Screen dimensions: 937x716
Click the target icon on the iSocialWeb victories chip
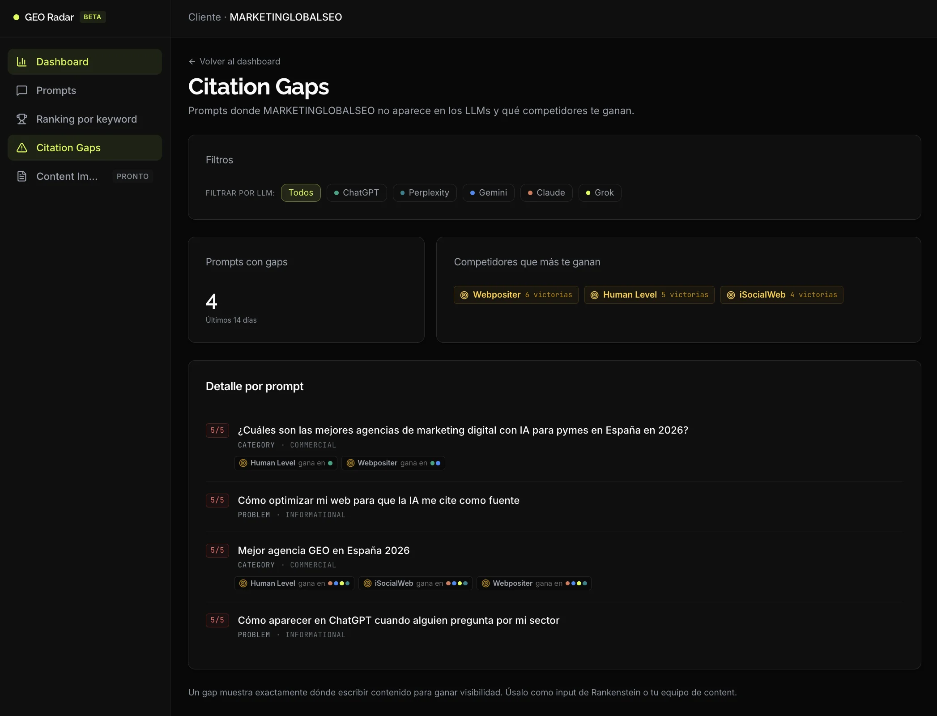(731, 295)
